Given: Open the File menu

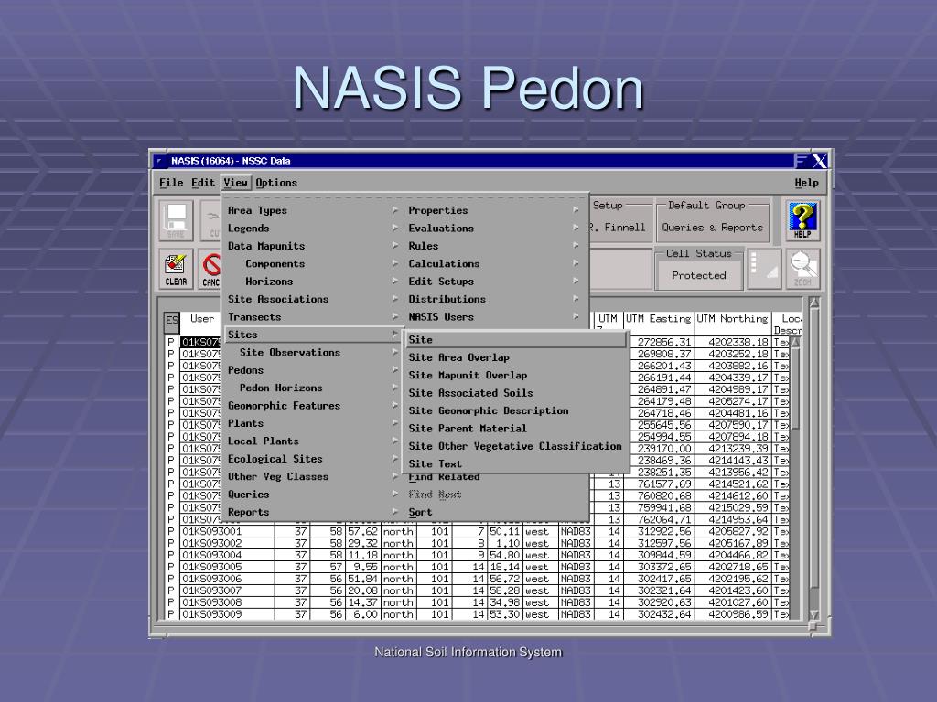Looking at the screenshot, I should [x=171, y=183].
